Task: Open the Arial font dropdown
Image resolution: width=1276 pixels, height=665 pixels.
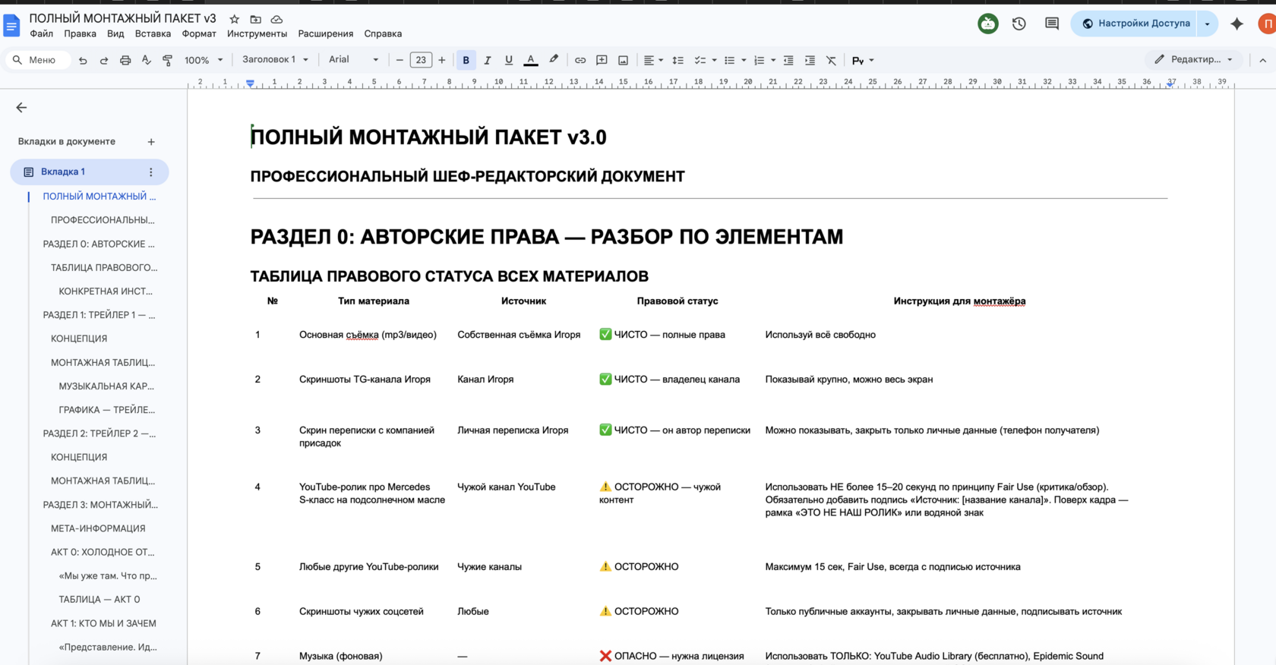Action: 353,60
